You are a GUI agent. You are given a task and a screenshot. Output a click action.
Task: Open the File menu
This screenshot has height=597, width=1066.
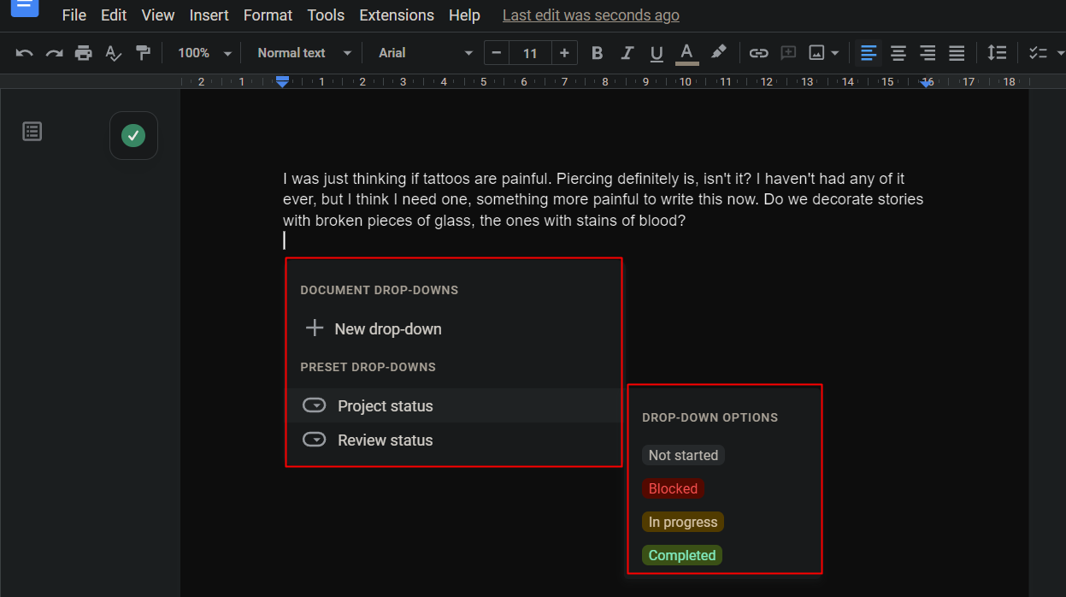tap(74, 15)
